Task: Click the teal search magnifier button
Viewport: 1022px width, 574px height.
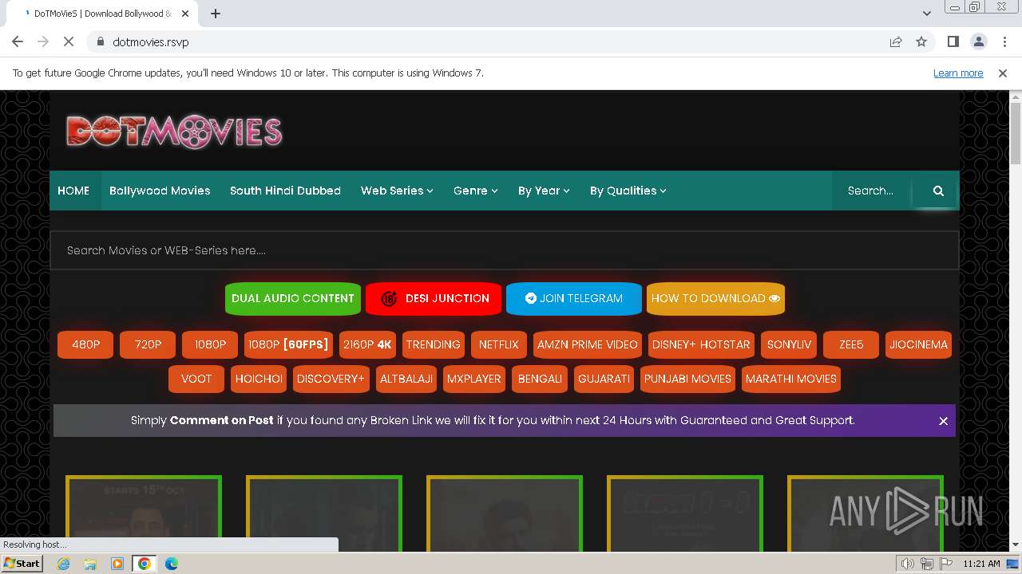Action: click(x=938, y=191)
